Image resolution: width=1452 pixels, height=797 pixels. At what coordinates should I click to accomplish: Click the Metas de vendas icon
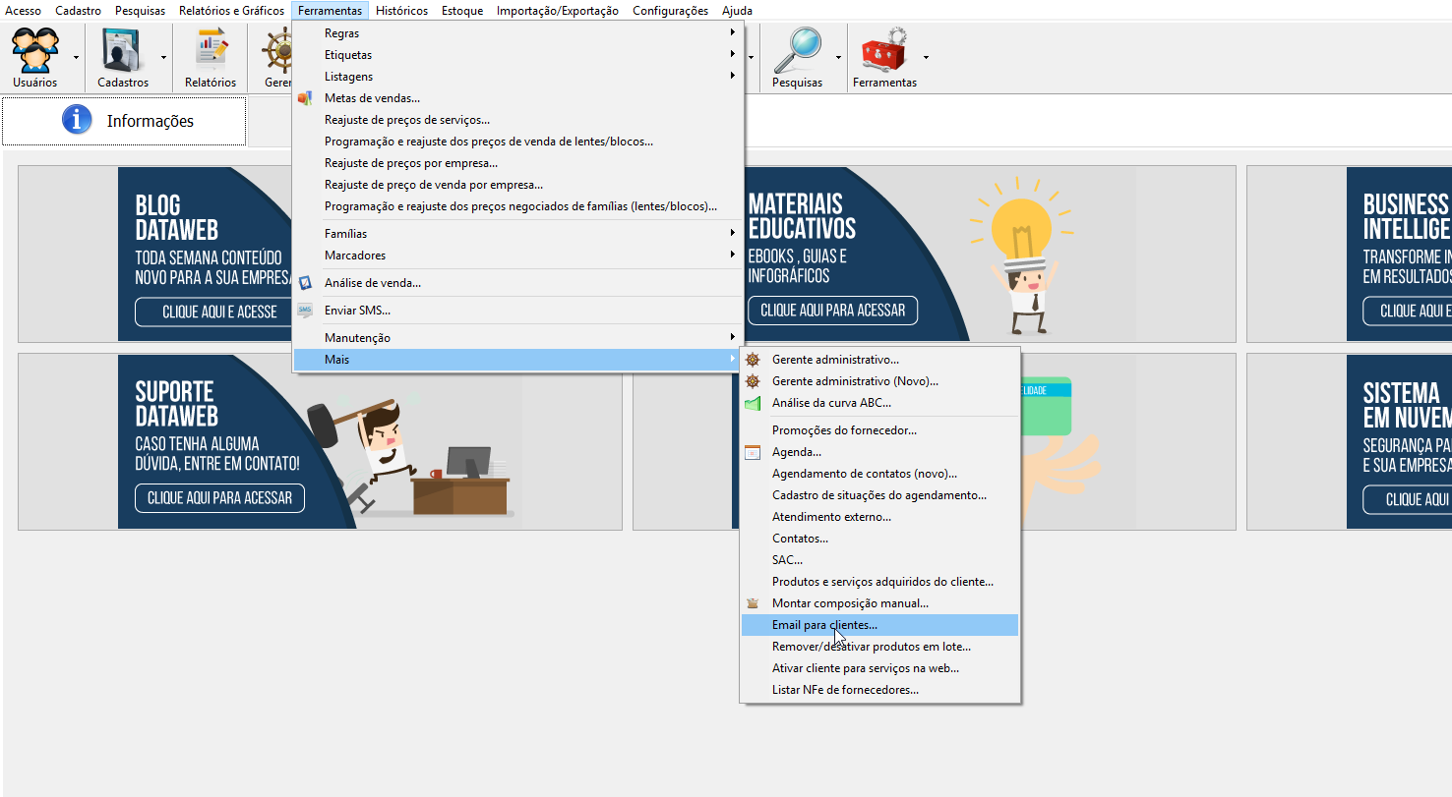pos(305,98)
